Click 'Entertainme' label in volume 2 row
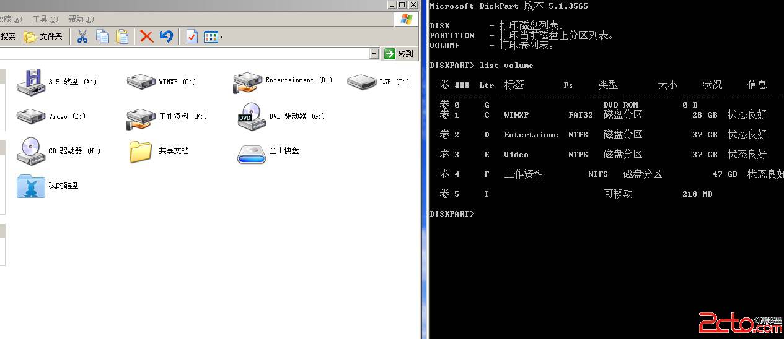 (x=531, y=135)
